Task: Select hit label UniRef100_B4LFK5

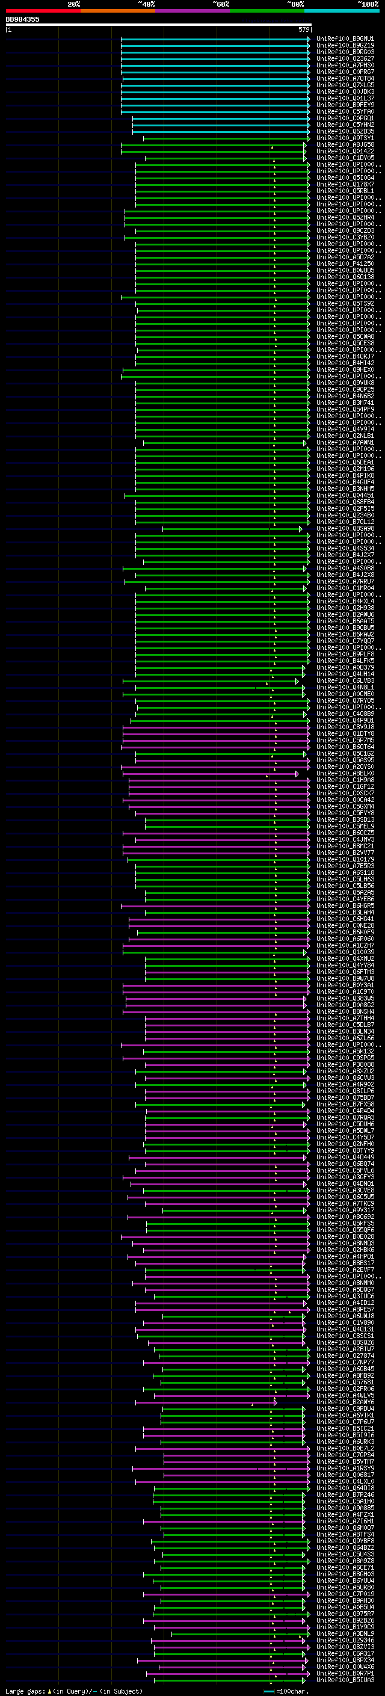Action: [x=345, y=661]
